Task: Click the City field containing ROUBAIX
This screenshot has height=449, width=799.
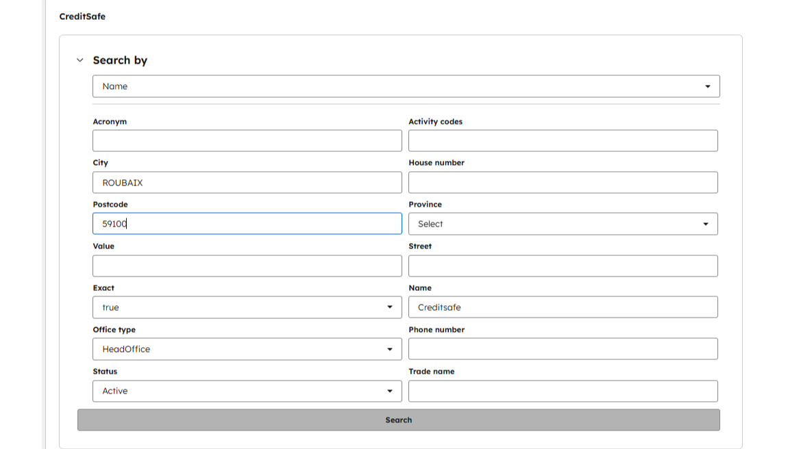Action: 247,182
